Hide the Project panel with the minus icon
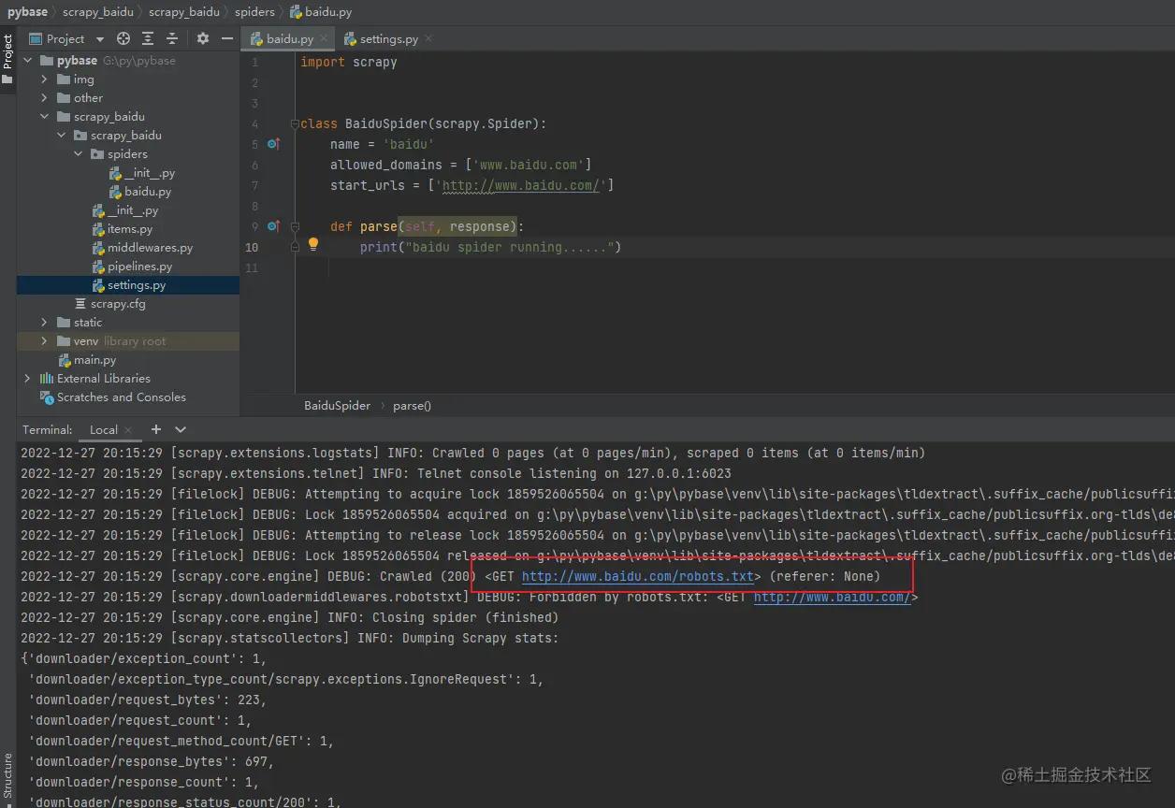The height and width of the screenshot is (808, 1175). 227,38
